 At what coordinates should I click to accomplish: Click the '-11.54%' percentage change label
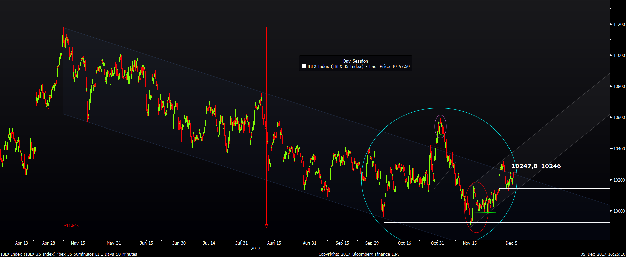(72, 226)
